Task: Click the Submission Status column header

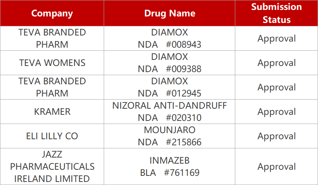Action: coord(276,13)
